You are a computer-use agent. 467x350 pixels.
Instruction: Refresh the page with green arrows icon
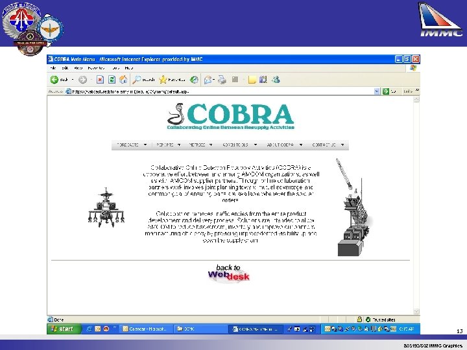coord(112,80)
